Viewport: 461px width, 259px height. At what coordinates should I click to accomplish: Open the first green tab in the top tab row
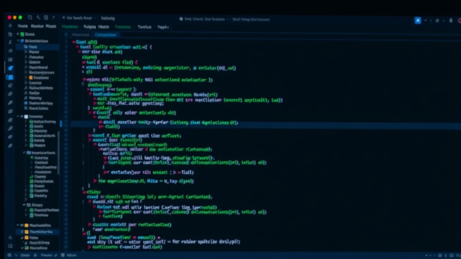(x=70, y=27)
